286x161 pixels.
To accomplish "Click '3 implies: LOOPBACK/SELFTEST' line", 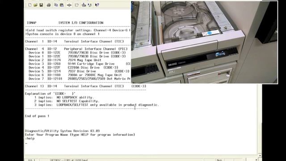I will pyautogui.click(x=97, y=105).
